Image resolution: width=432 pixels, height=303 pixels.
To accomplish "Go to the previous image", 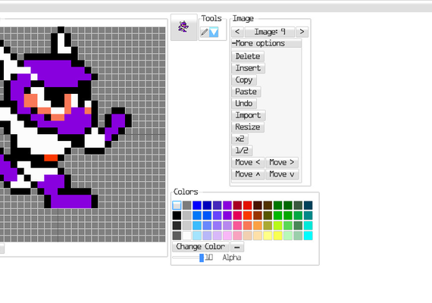I will (237, 32).
